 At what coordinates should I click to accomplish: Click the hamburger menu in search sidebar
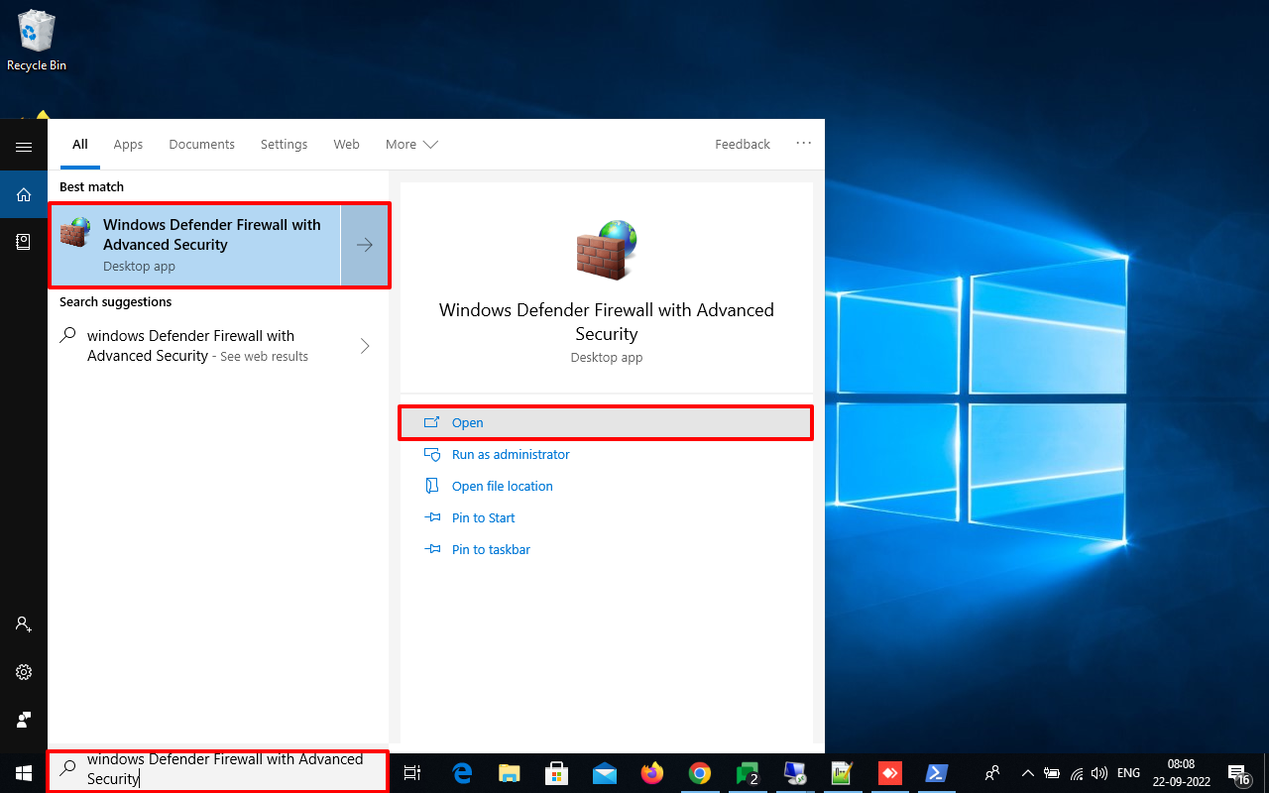[x=24, y=147]
